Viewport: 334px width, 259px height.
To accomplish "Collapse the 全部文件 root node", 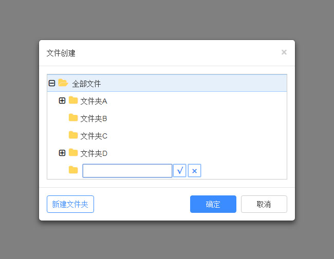I will pos(52,83).
